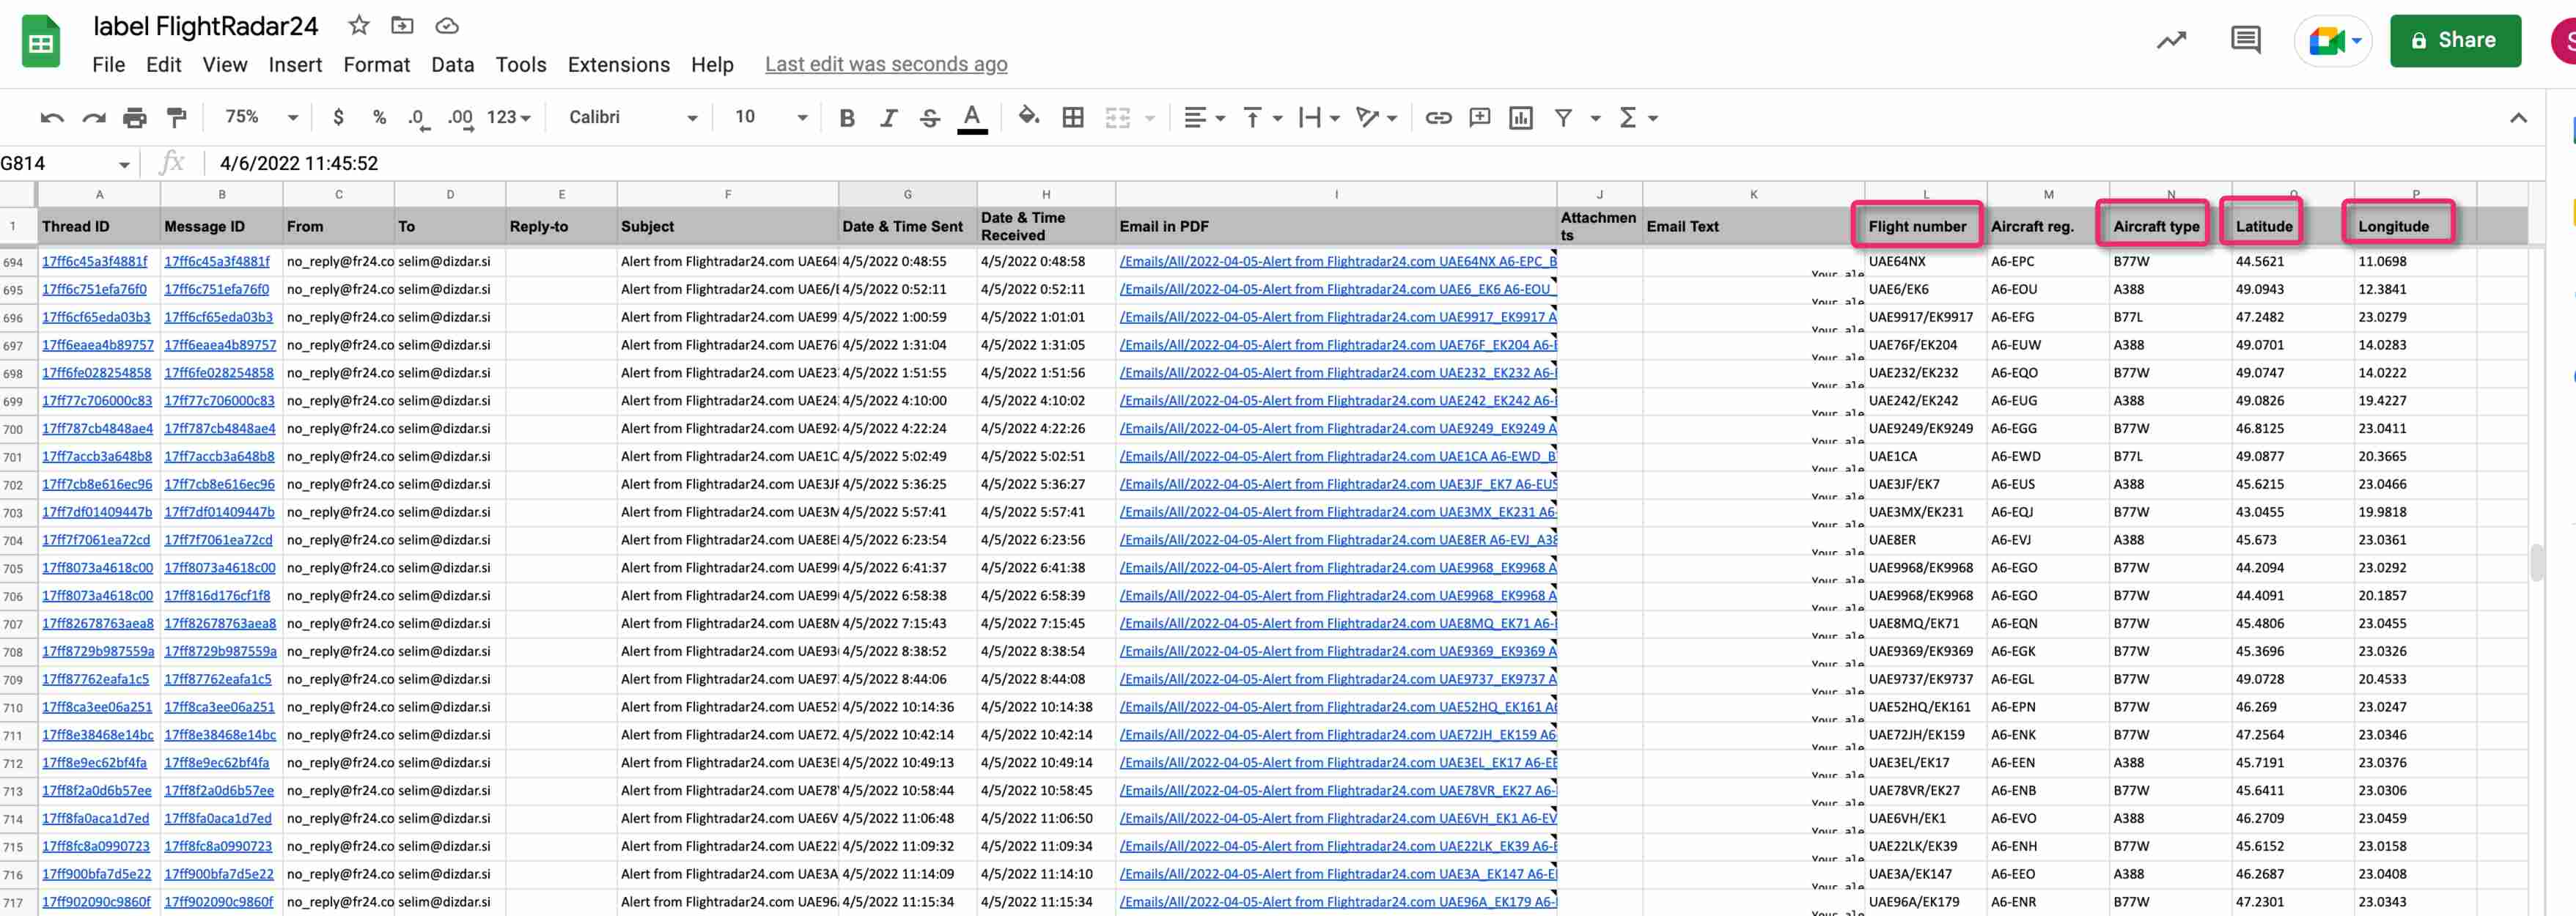2576x916 pixels.
Task: Open the font size 10 dropdown
Action: point(770,117)
